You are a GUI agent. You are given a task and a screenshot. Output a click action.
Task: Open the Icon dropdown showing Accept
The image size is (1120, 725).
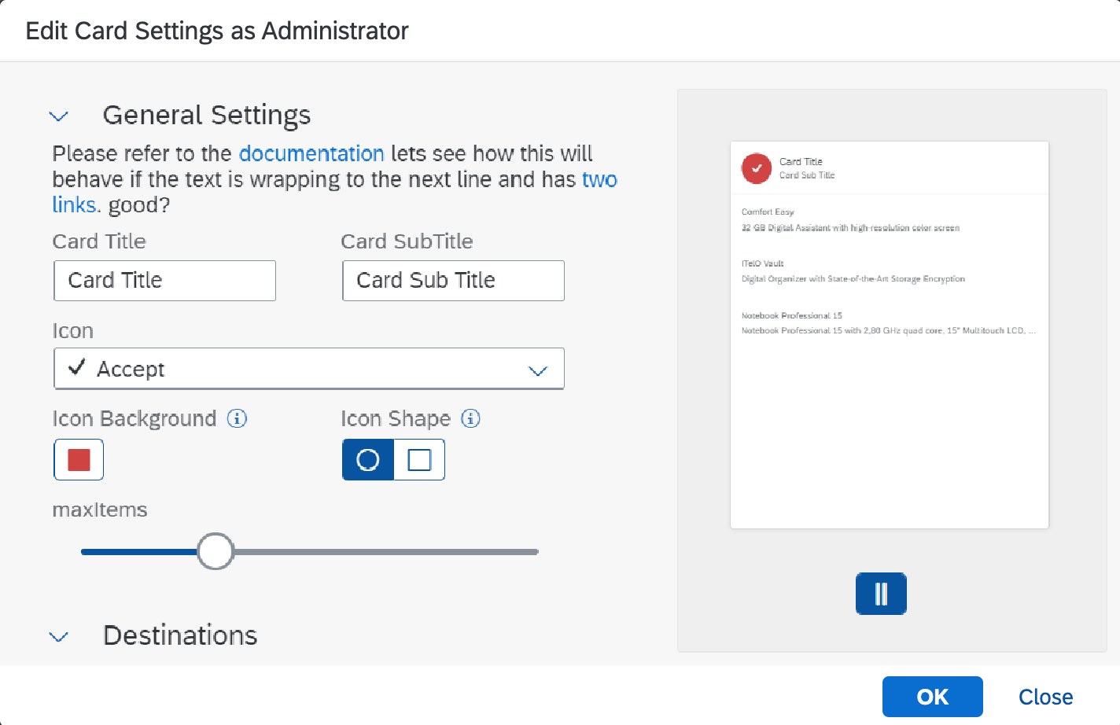click(x=309, y=369)
